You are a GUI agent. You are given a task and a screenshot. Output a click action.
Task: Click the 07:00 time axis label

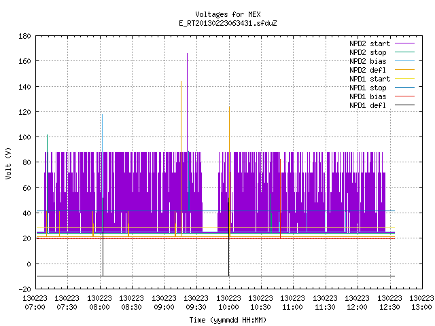[35, 307]
